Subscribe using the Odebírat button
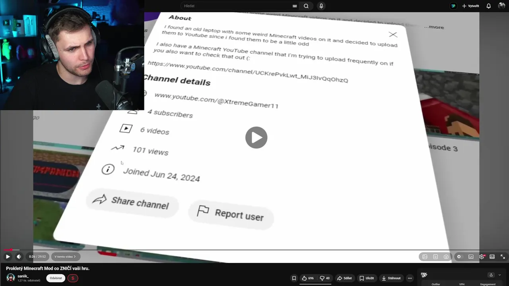Viewport: 509px width, 286px height. click(56, 278)
